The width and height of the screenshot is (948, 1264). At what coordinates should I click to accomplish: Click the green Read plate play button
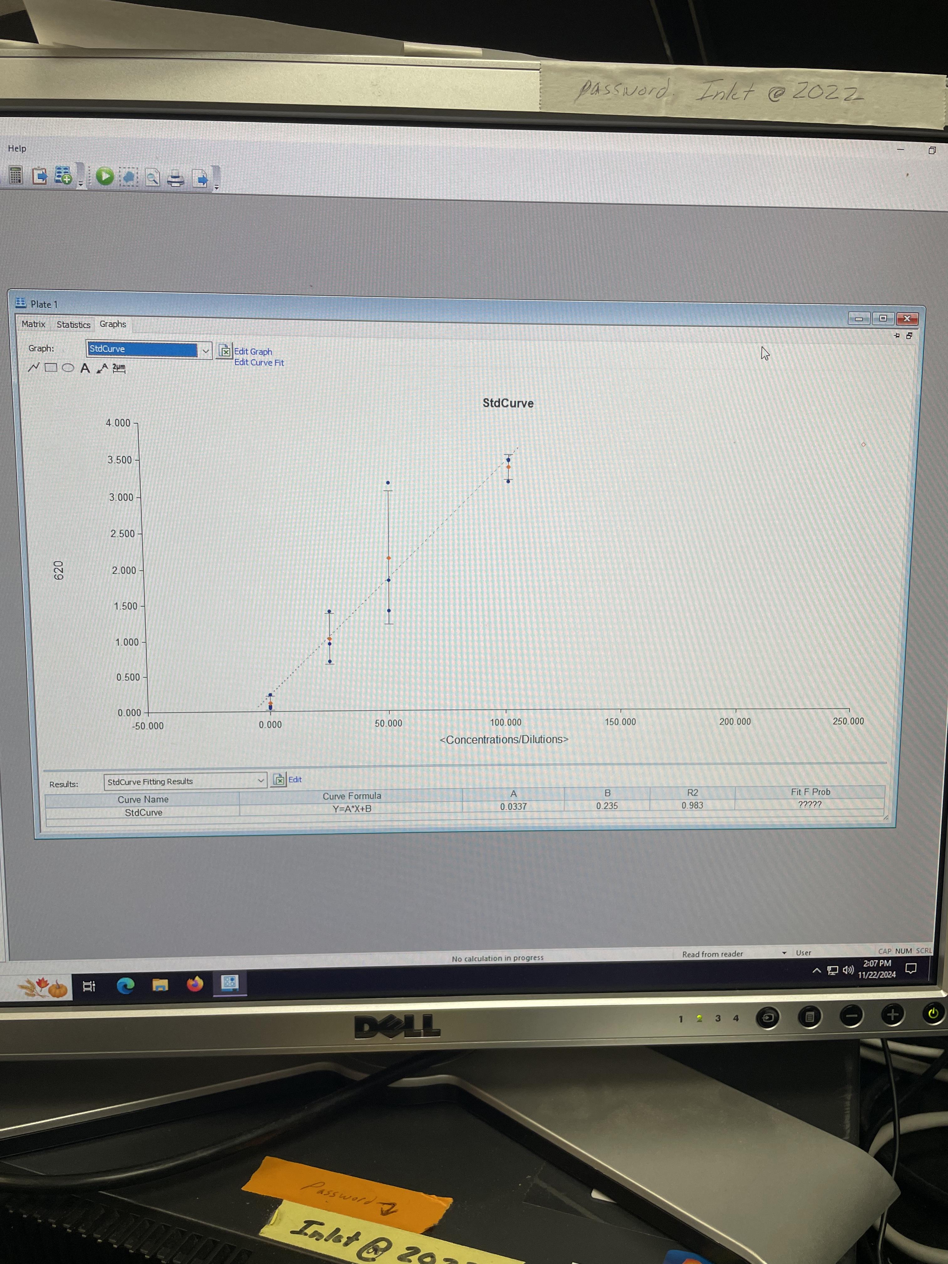coord(105,176)
